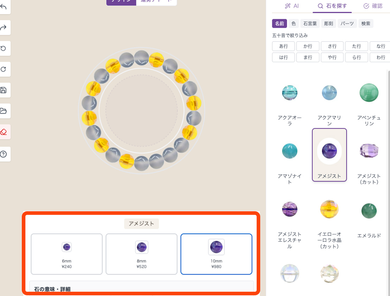Select the 6mm ¥240 size option
390x296 pixels.
(x=66, y=254)
